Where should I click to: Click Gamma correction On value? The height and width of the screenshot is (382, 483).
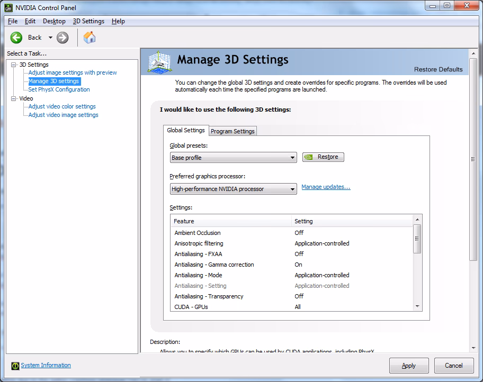tap(298, 265)
